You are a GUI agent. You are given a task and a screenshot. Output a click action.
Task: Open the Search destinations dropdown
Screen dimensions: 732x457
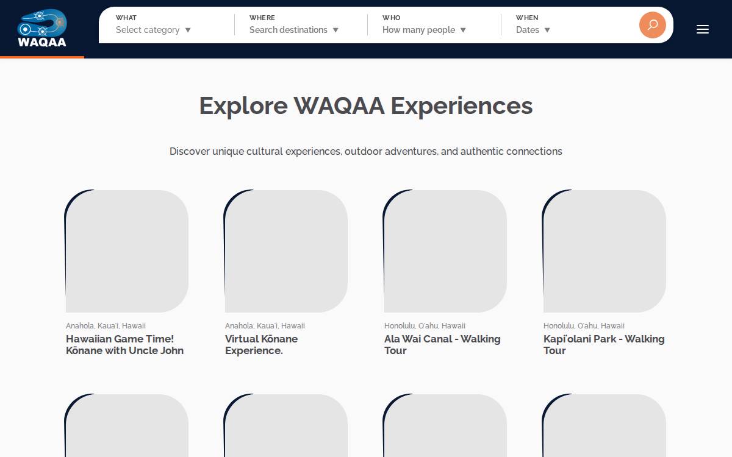coord(294,30)
